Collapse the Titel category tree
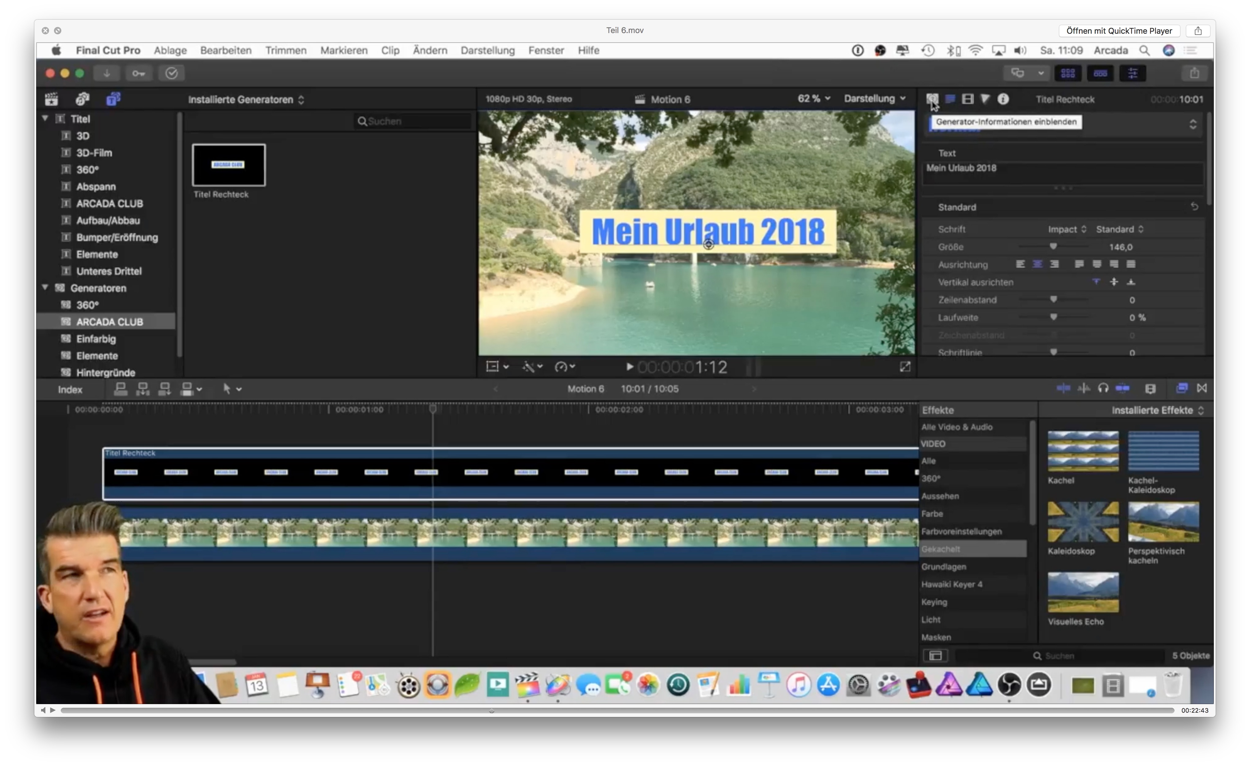1250x766 pixels. (x=45, y=119)
